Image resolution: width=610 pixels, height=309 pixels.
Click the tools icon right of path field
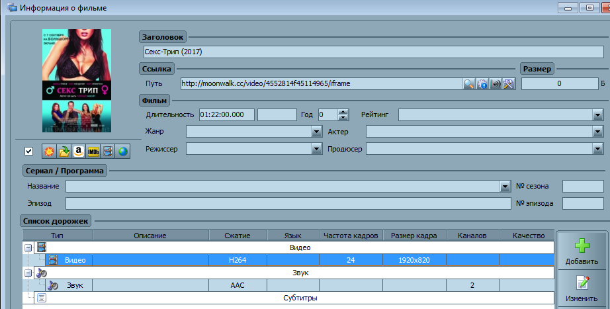(508, 84)
